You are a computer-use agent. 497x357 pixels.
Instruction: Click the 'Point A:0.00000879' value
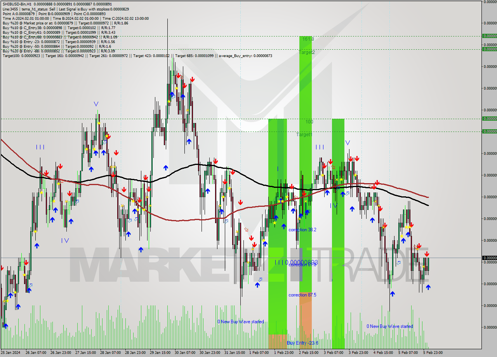coord(18,14)
